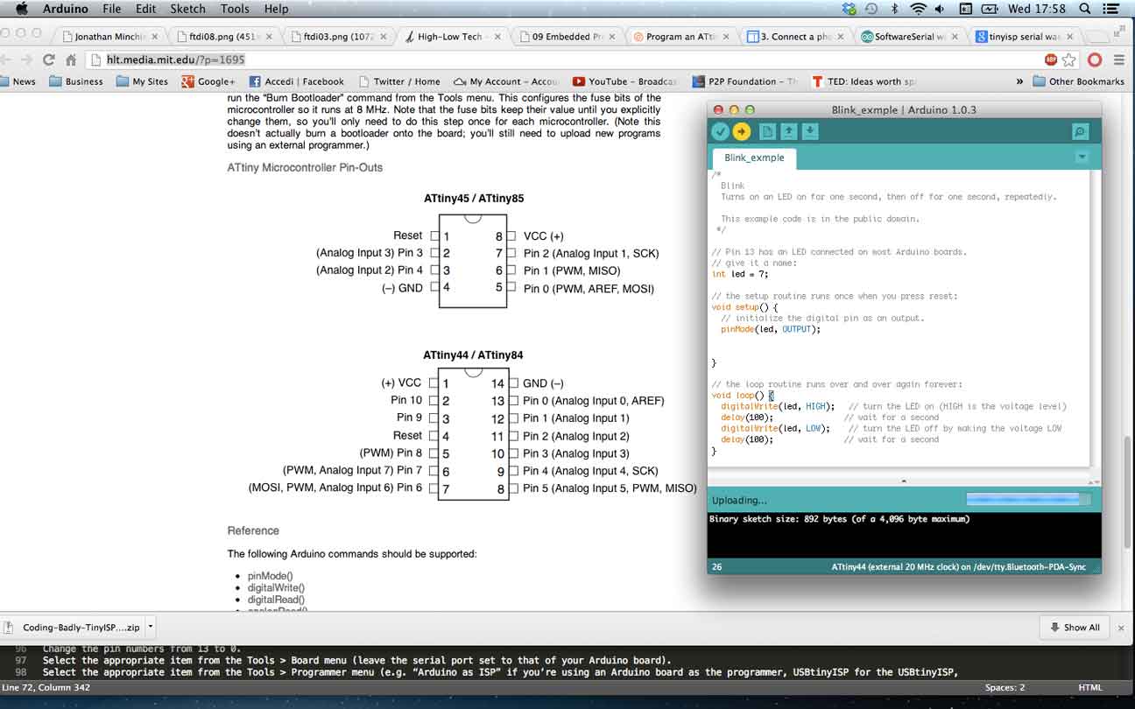This screenshot has width=1135, height=709.
Task: Click the Uploading progress bar in Arduino
Action: coord(1029,499)
